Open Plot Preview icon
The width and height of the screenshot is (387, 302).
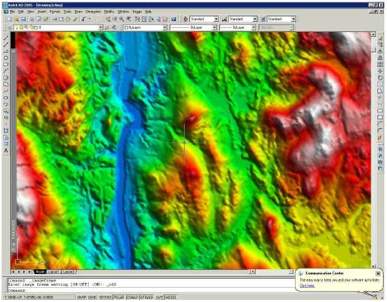click(39, 19)
